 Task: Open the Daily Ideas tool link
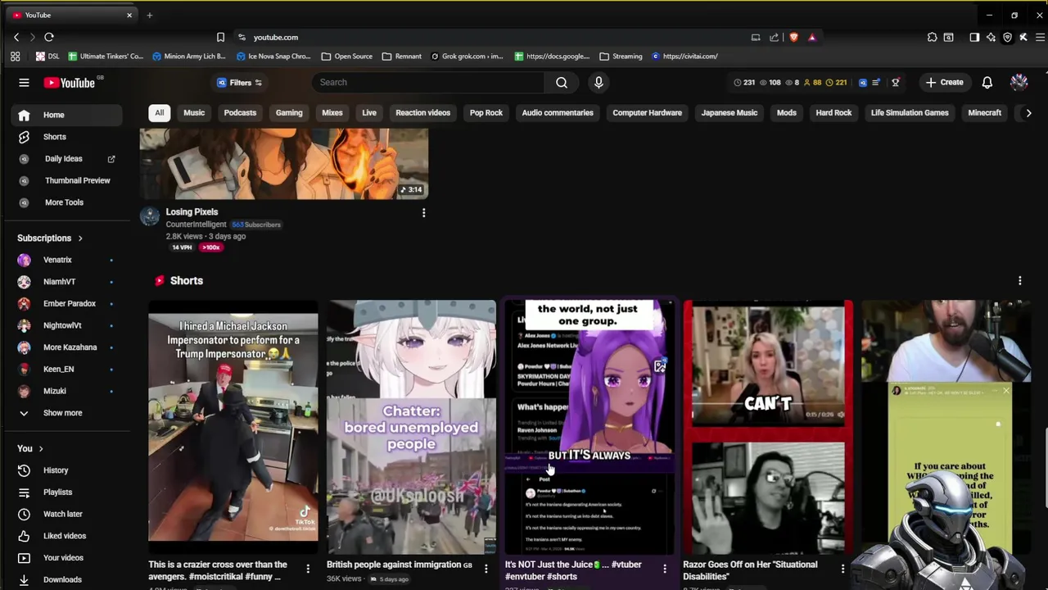coord(65,159)
